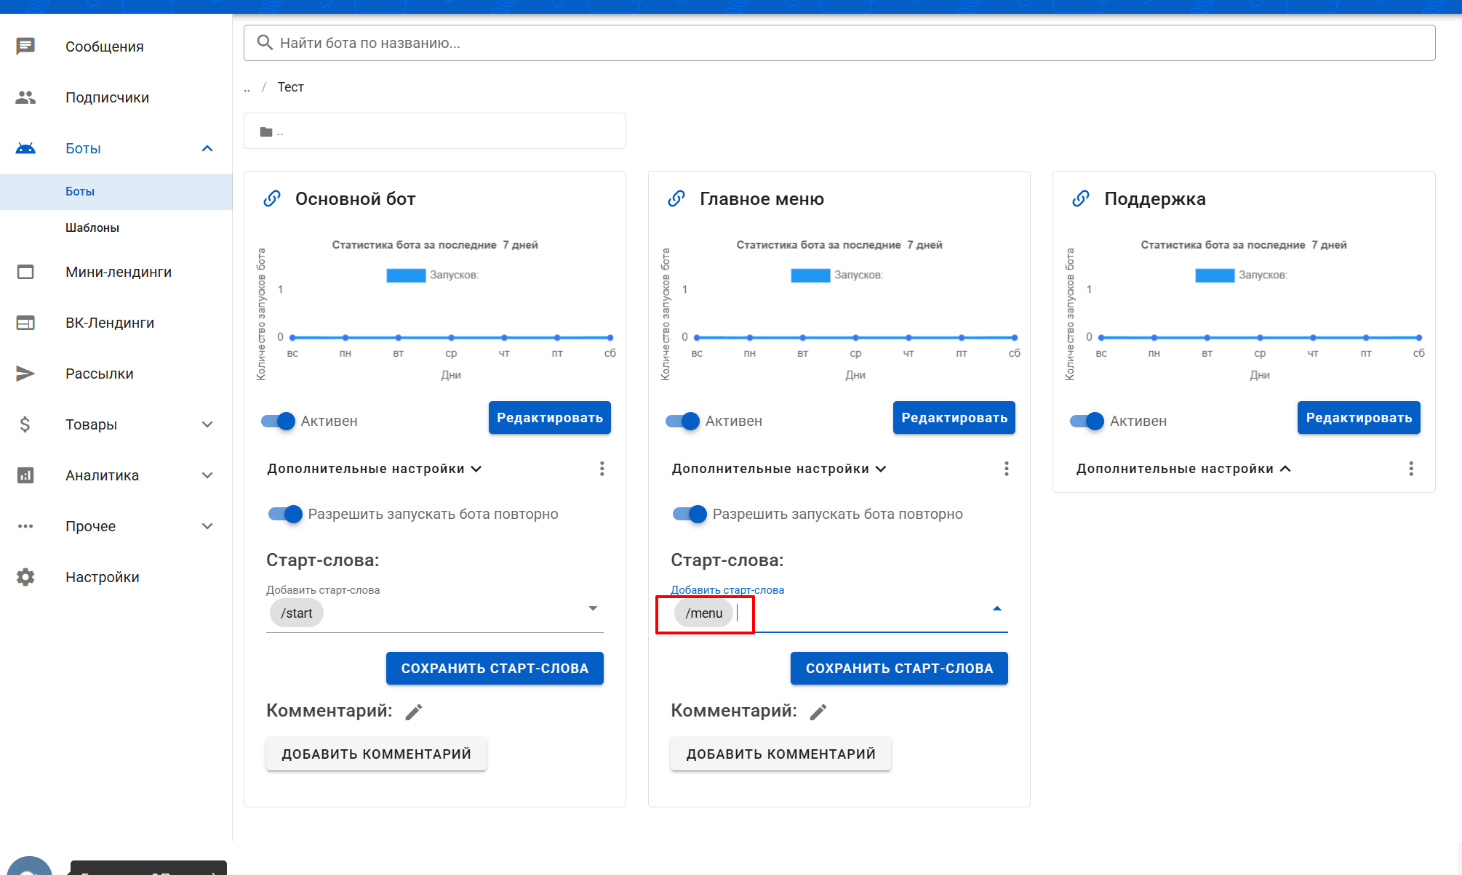Click blue Запусков legend swatch in Основной бот chart
1462x875 pixels.
tap(406, 275)
